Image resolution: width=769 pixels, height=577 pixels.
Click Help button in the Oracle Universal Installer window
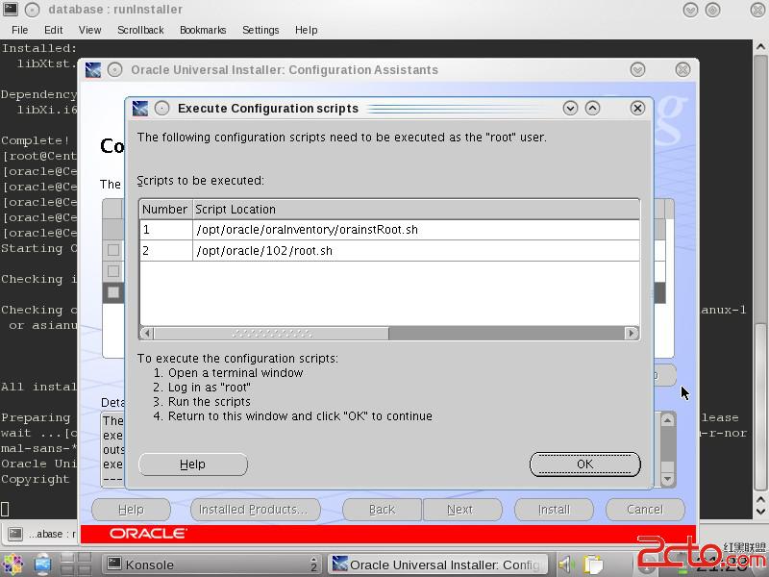pyautogui.click(x=131, y=510)
